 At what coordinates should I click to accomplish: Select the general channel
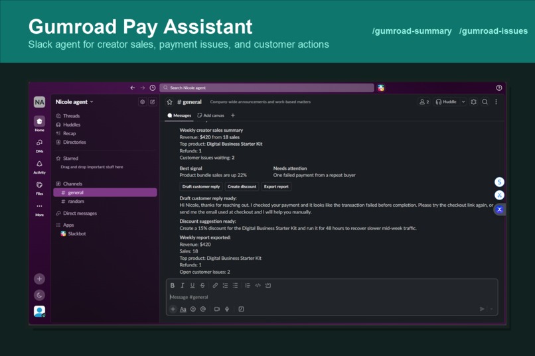(105, 192)
